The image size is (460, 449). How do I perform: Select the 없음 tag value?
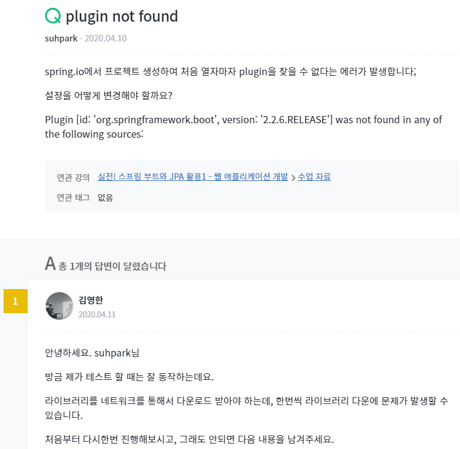tap(105, 197)
